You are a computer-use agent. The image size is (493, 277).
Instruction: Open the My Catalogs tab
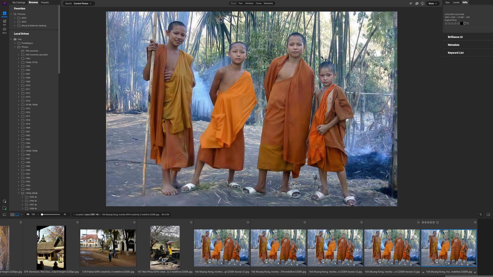point(19,3)
